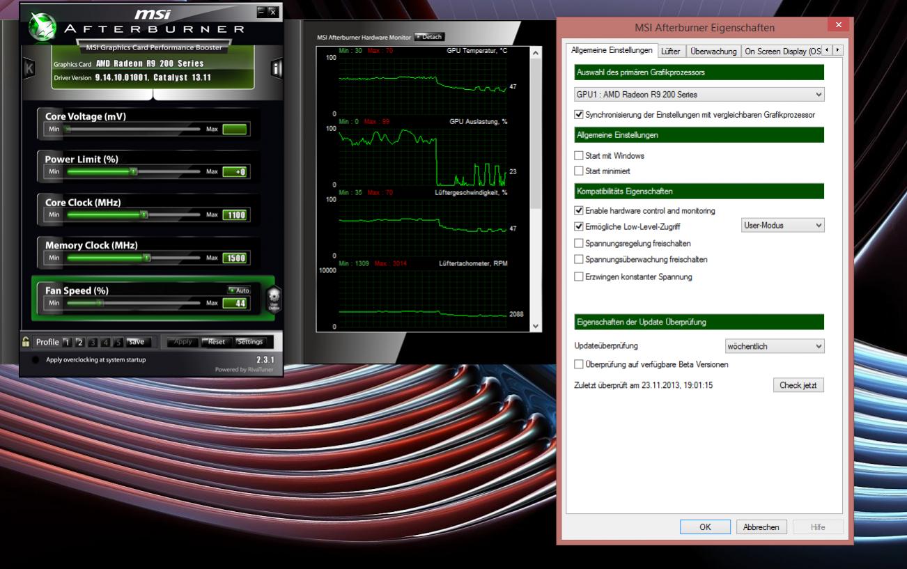Uncheck Synchronisierung der Einstellungen checkbox
907x569 pixels.
579,114
